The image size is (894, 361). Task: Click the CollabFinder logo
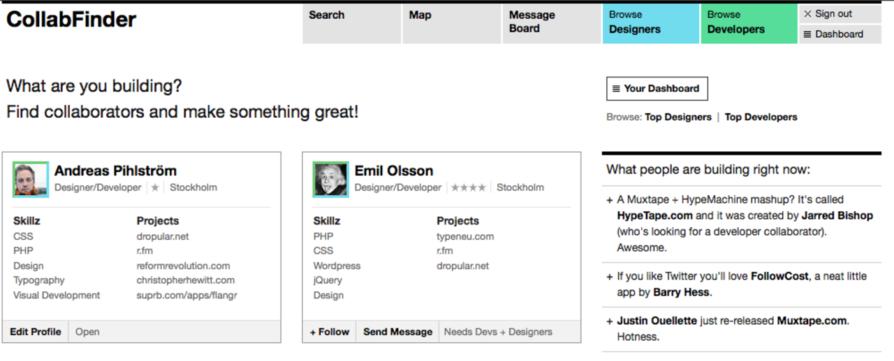click(71, 20)
